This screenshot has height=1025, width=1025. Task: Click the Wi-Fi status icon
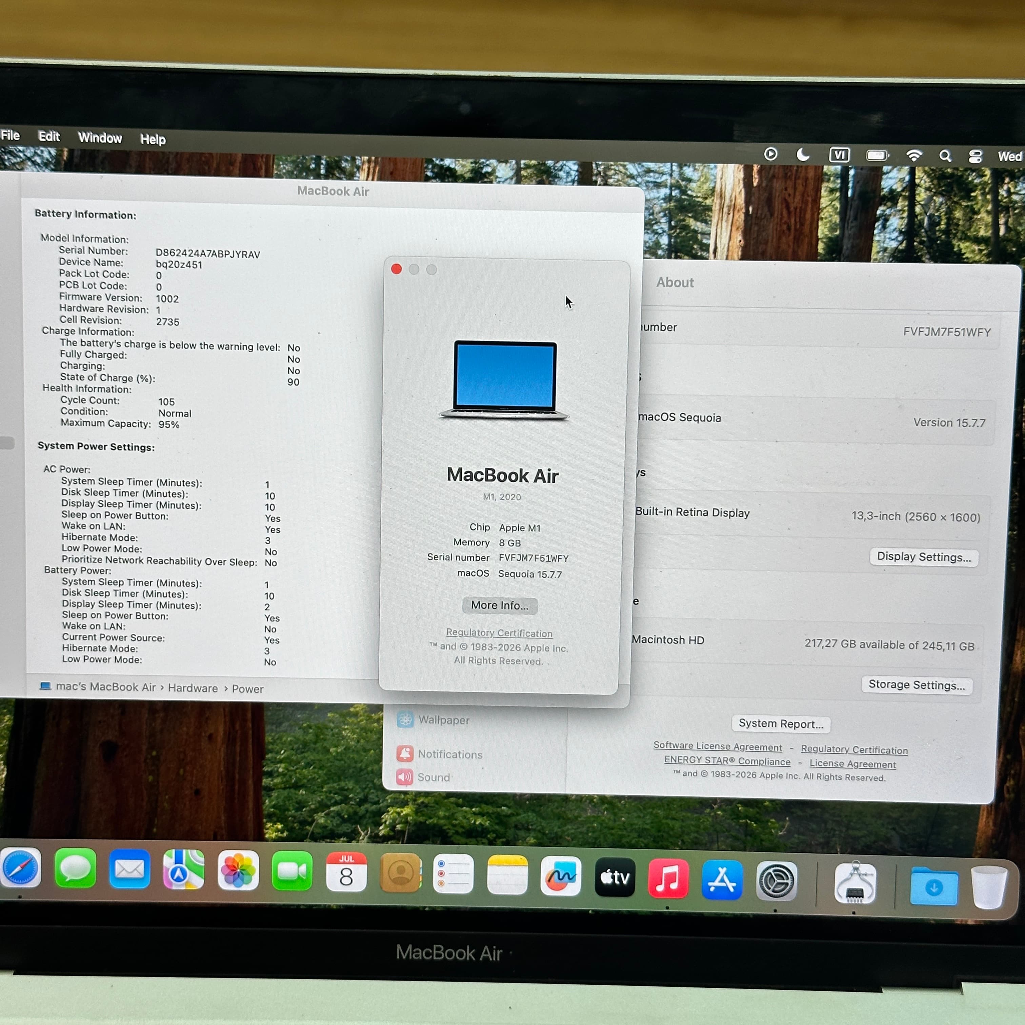click(914, 156)
